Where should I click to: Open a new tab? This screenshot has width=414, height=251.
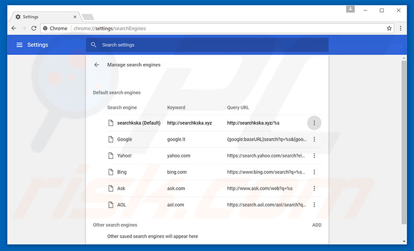[88, 17]
